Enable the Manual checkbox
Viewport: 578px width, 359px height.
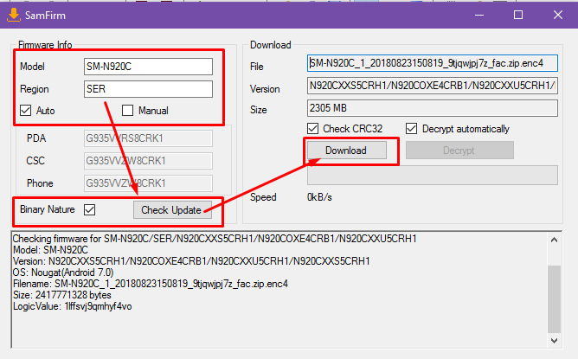[128, 111]
